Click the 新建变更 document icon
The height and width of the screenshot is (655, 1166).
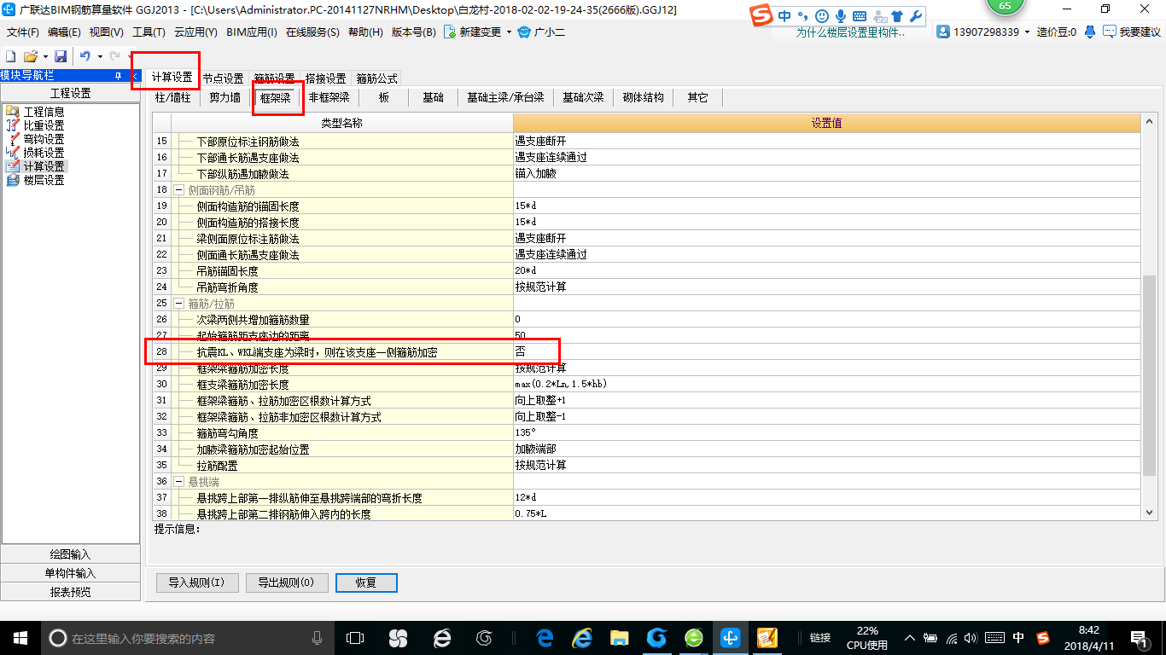(449, 32)
